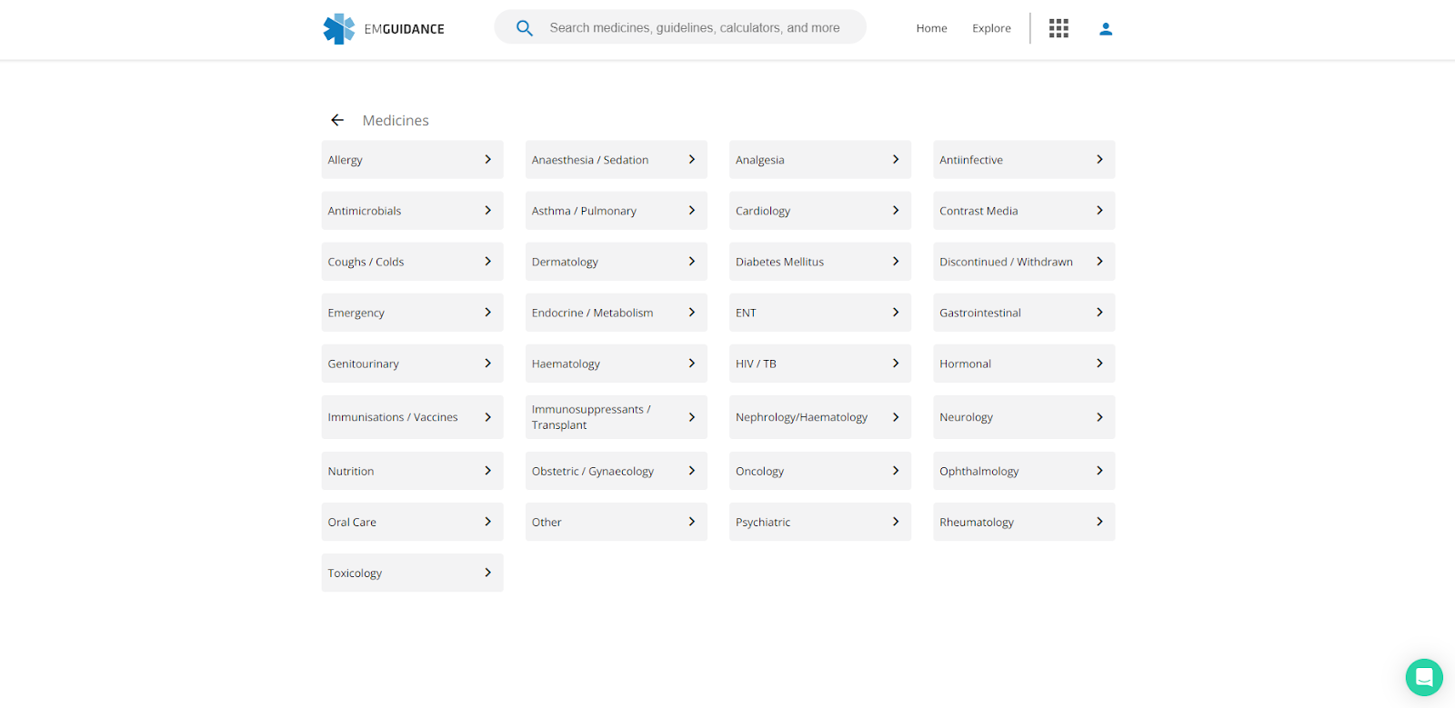This screenshot has width=1455, height=708.
Task: Choose the Gastrointestinal category
Action: (x=1024, y=313)
